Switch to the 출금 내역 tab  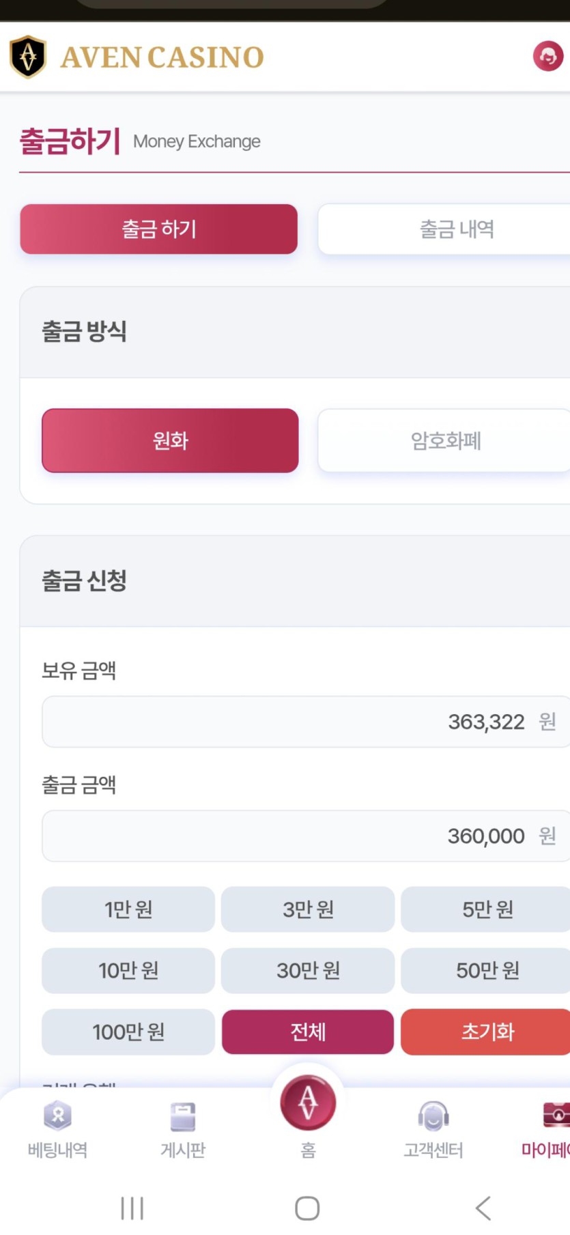[444, 229]
